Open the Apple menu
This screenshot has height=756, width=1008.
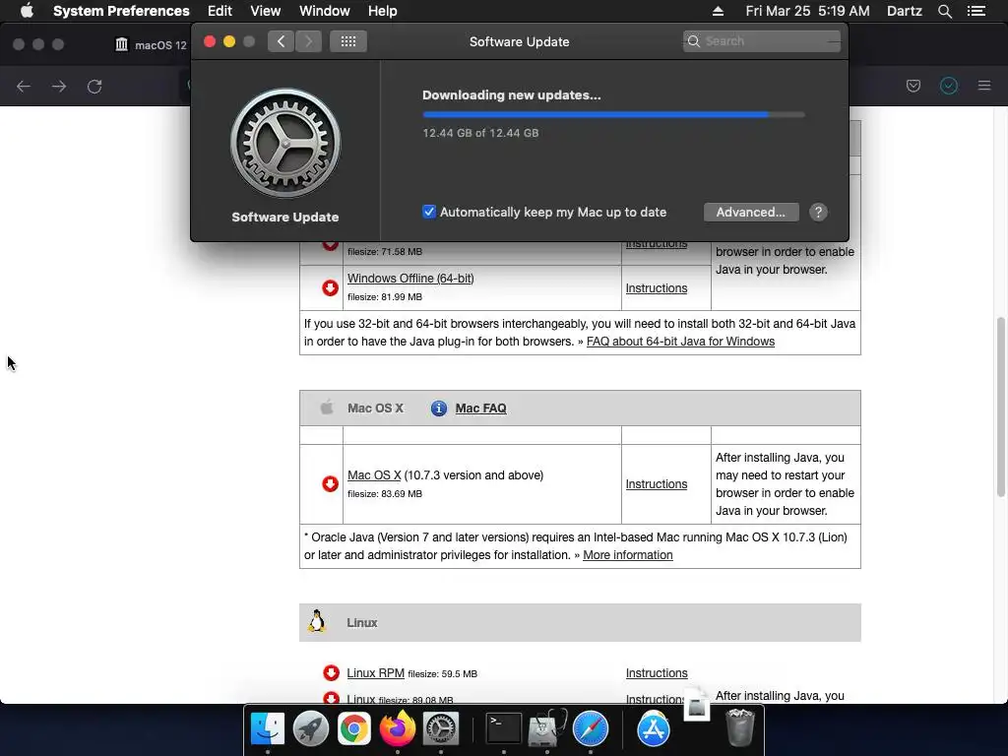coord(27,11)
